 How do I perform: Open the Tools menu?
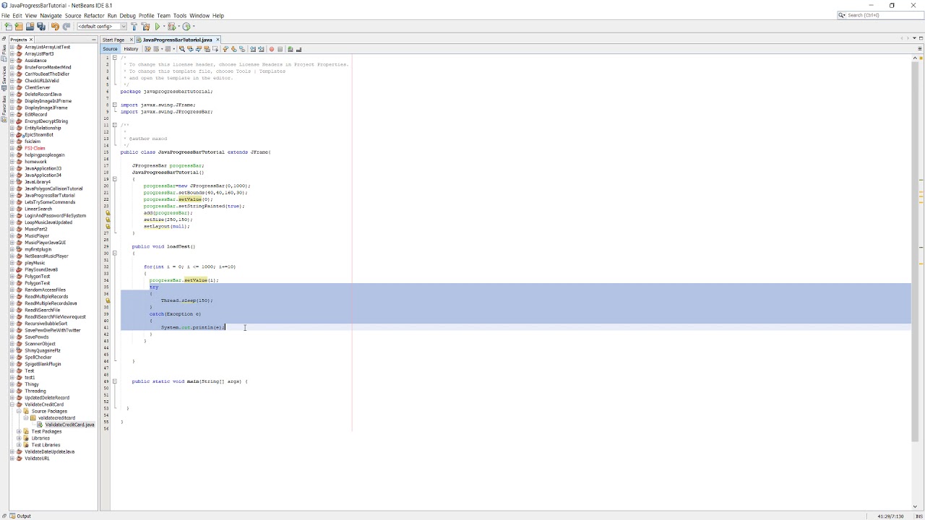tap(180, 15)
